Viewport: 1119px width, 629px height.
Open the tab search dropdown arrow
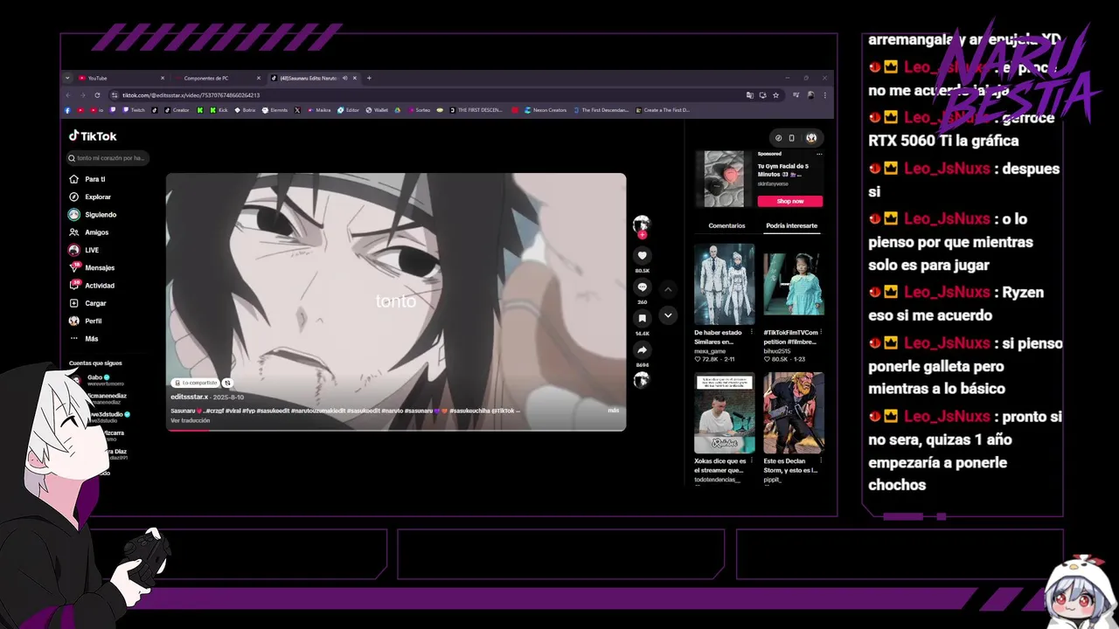67,78
